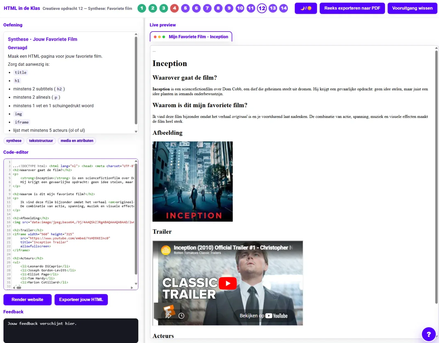This screenshot has width=439, height=343.
Task: Click the synthese tag
Action: point(14,141)
